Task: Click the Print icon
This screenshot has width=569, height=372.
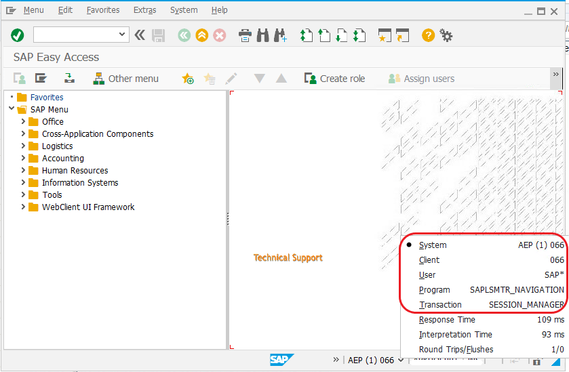Action: coord(246,35)
